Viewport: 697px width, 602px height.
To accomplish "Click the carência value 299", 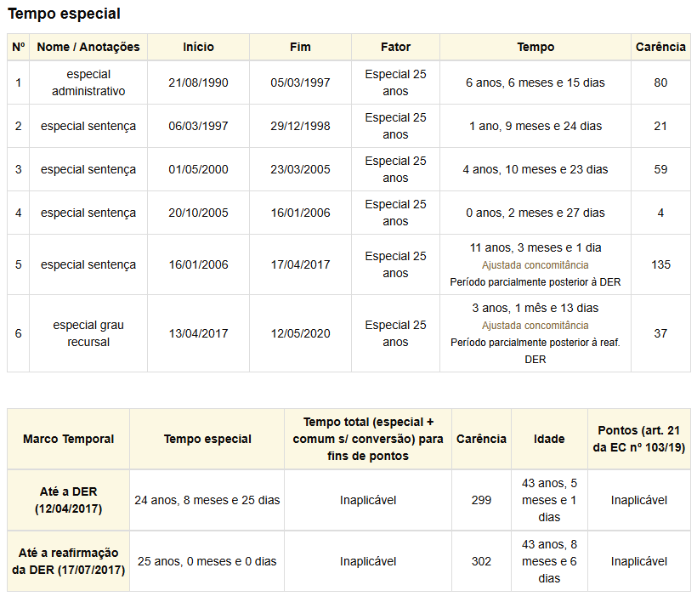I will point(481,500).
